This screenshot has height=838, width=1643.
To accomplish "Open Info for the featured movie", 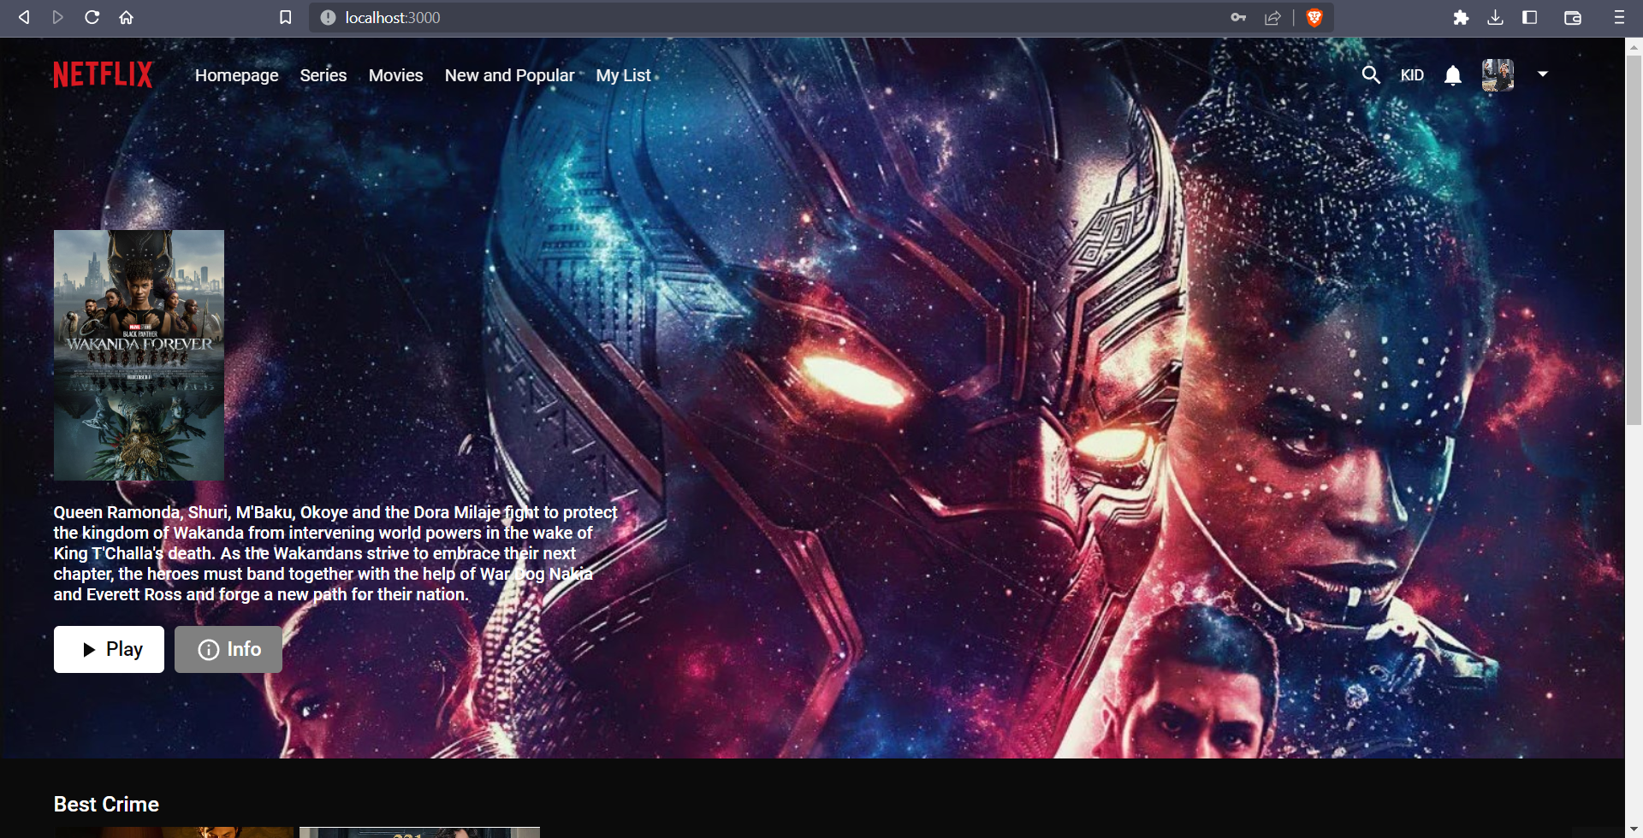I will [x=228, y=649].
